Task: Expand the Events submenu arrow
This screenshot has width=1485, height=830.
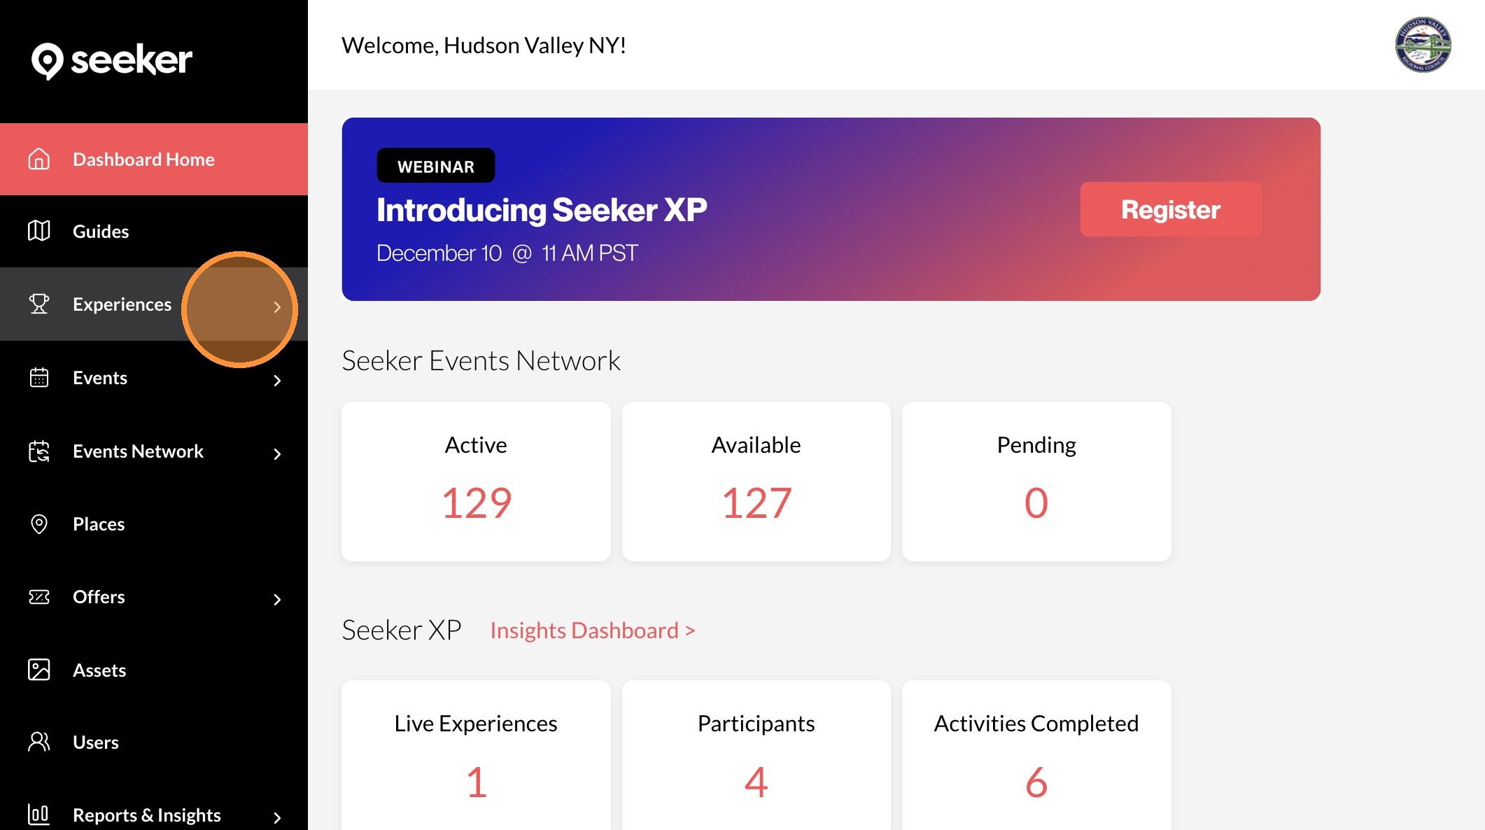Action: pos(277,381)
